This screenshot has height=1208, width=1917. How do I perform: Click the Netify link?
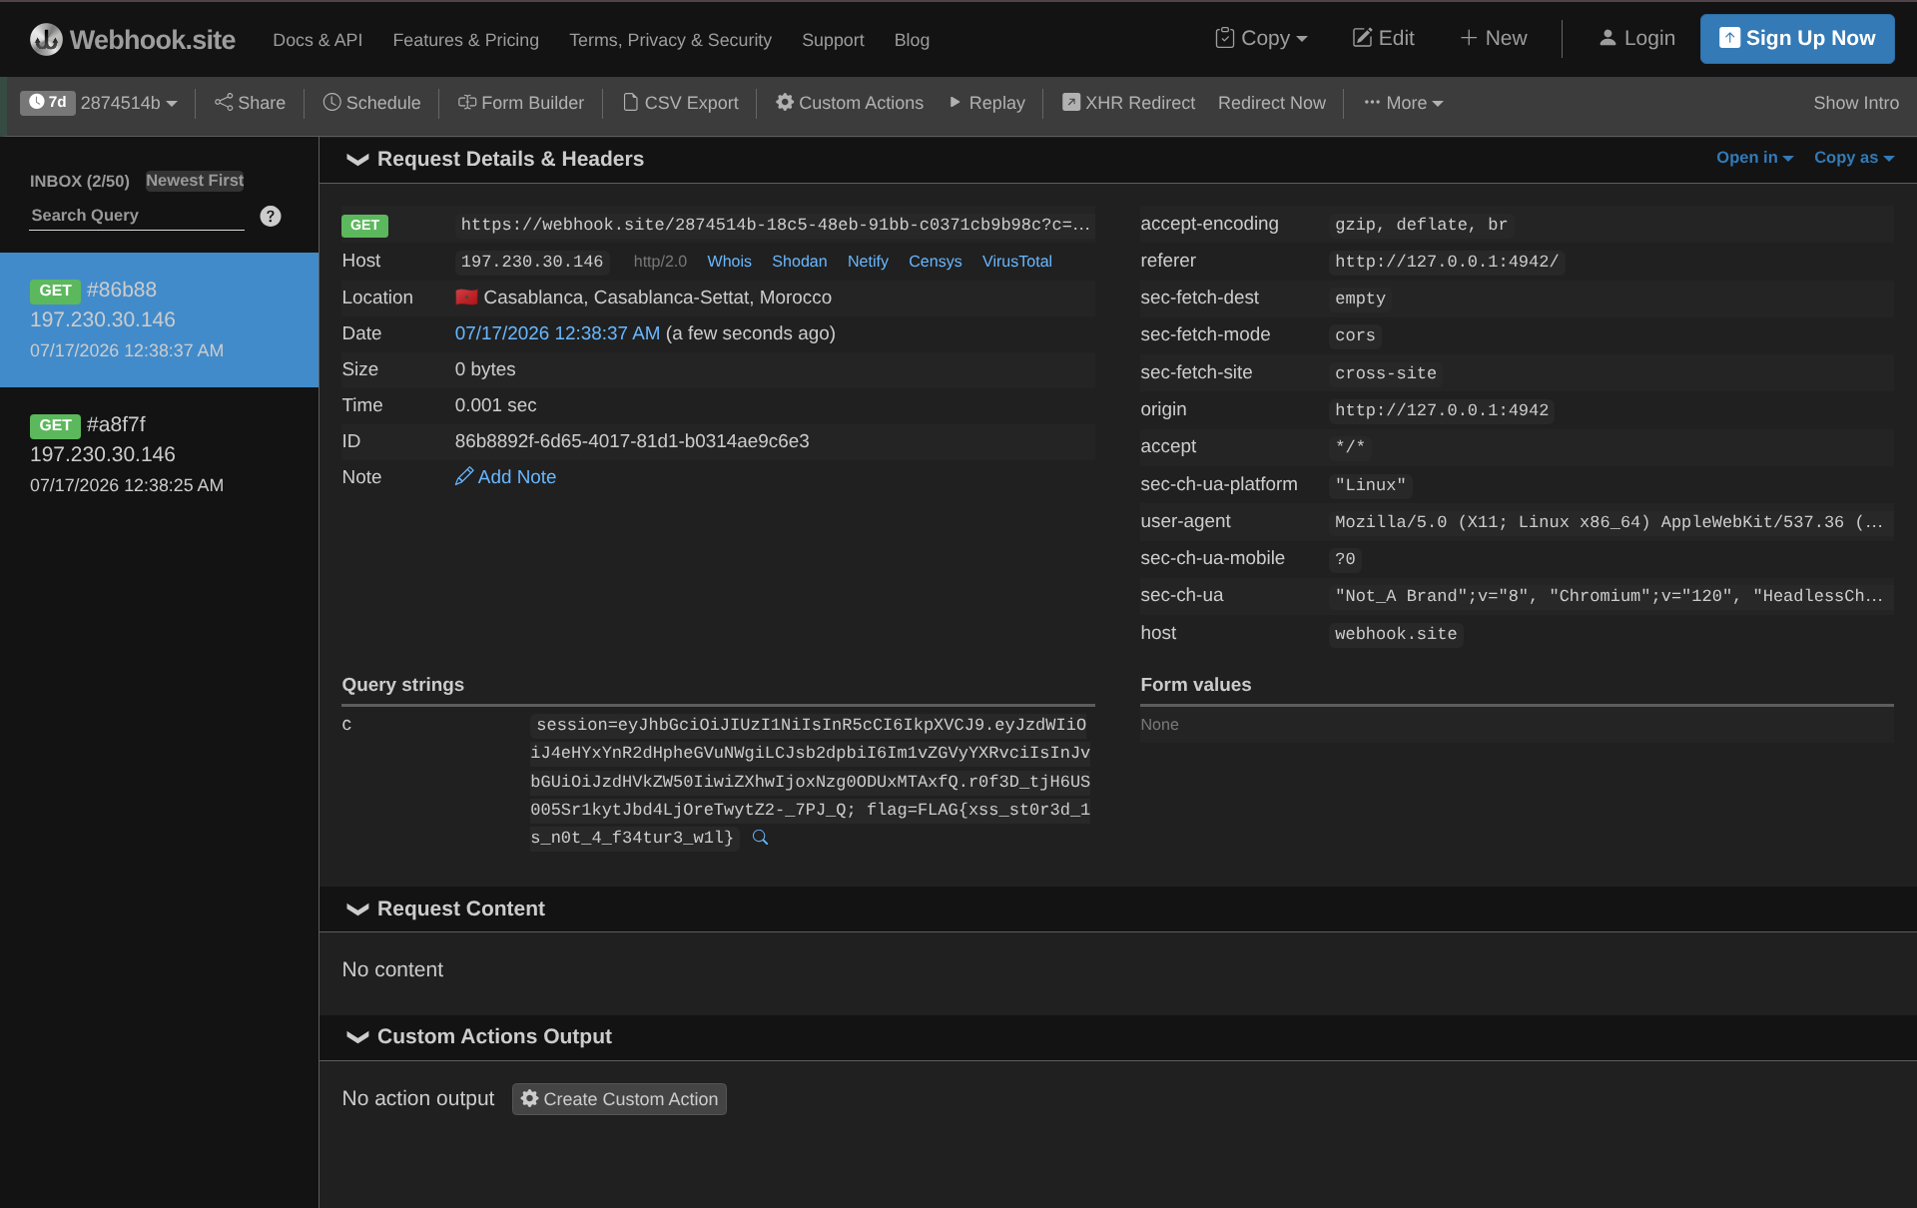[868, 261]
